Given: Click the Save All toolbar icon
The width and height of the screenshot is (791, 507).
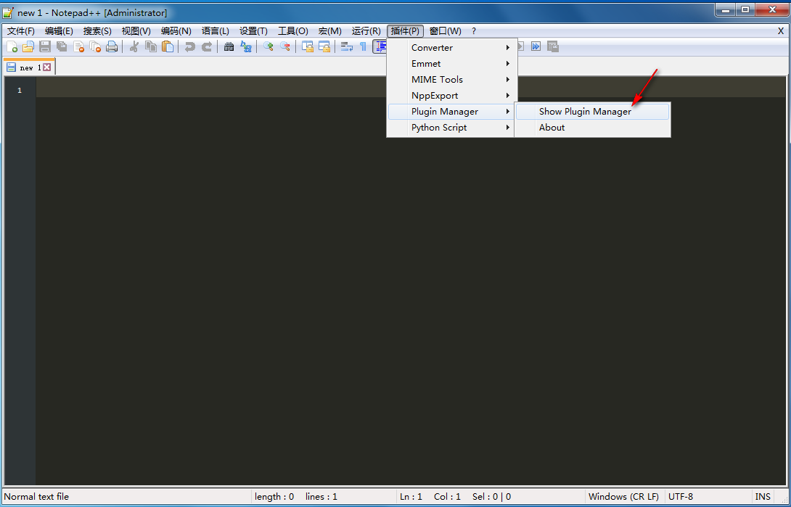Looking at the screenshot, I should pos(62,47).
